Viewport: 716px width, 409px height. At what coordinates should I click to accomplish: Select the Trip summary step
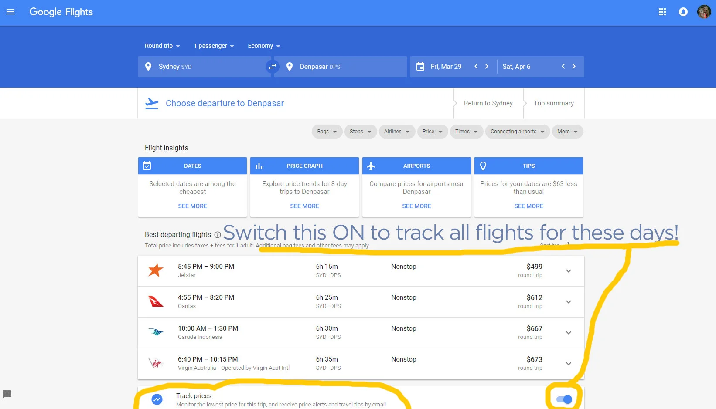(554, 103)
